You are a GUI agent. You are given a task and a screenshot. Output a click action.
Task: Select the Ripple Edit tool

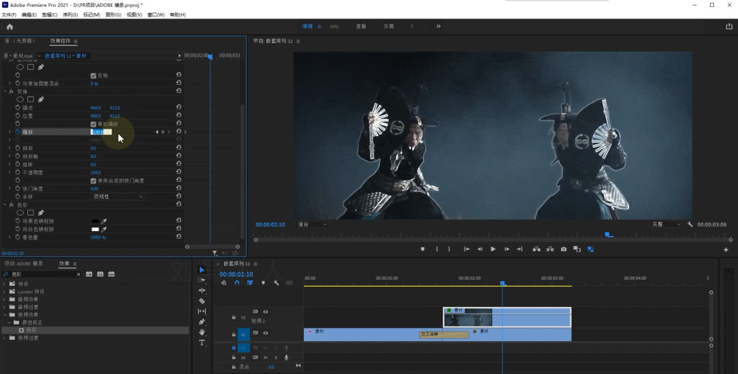(x=202, y=291)
